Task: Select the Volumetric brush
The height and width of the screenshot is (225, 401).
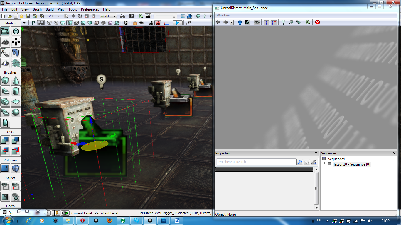Action: (6, 123)
